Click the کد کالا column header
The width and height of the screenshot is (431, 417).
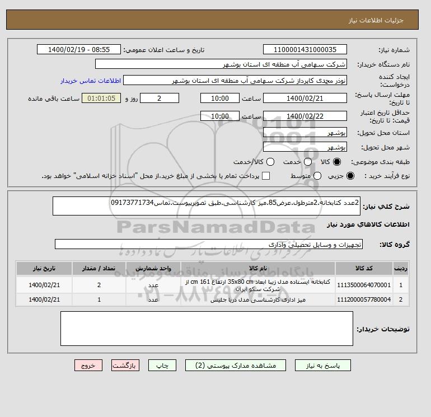point(364,268)
